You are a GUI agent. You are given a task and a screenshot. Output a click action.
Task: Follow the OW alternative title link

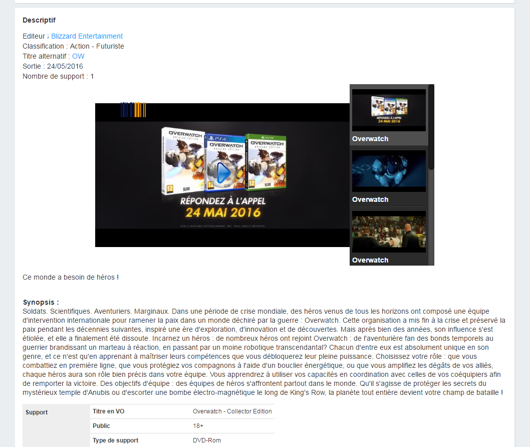tap(78, 56)
